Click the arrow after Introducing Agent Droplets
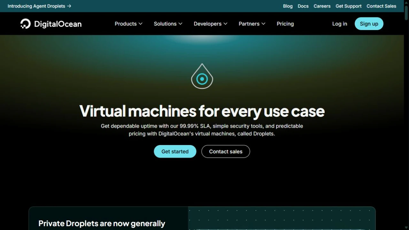Image resolution: width=409 pixels, height=230 pixels. pos(69,6)
